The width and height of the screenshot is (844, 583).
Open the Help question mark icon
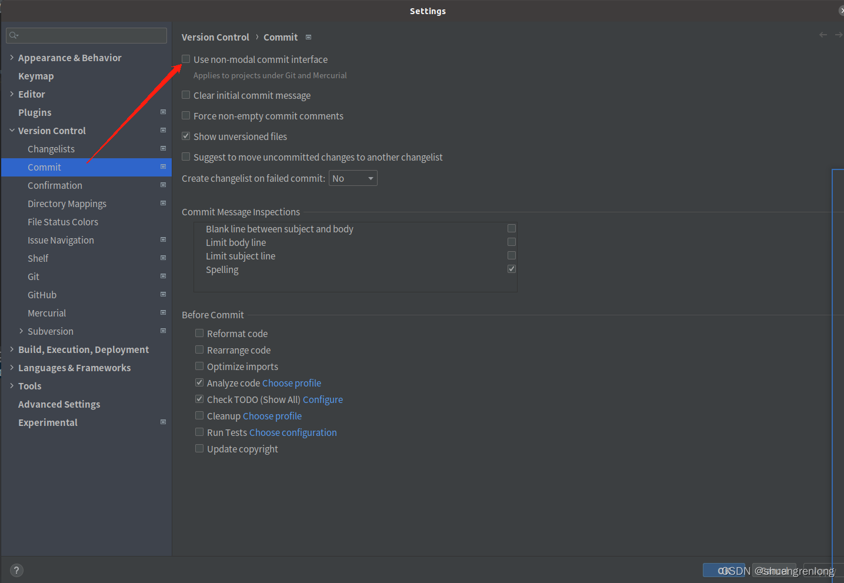16,569
